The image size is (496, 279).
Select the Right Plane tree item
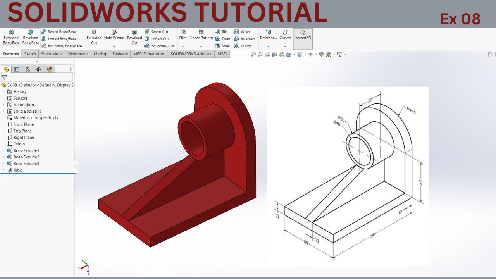pyautogui.click(x=21, y=138)
